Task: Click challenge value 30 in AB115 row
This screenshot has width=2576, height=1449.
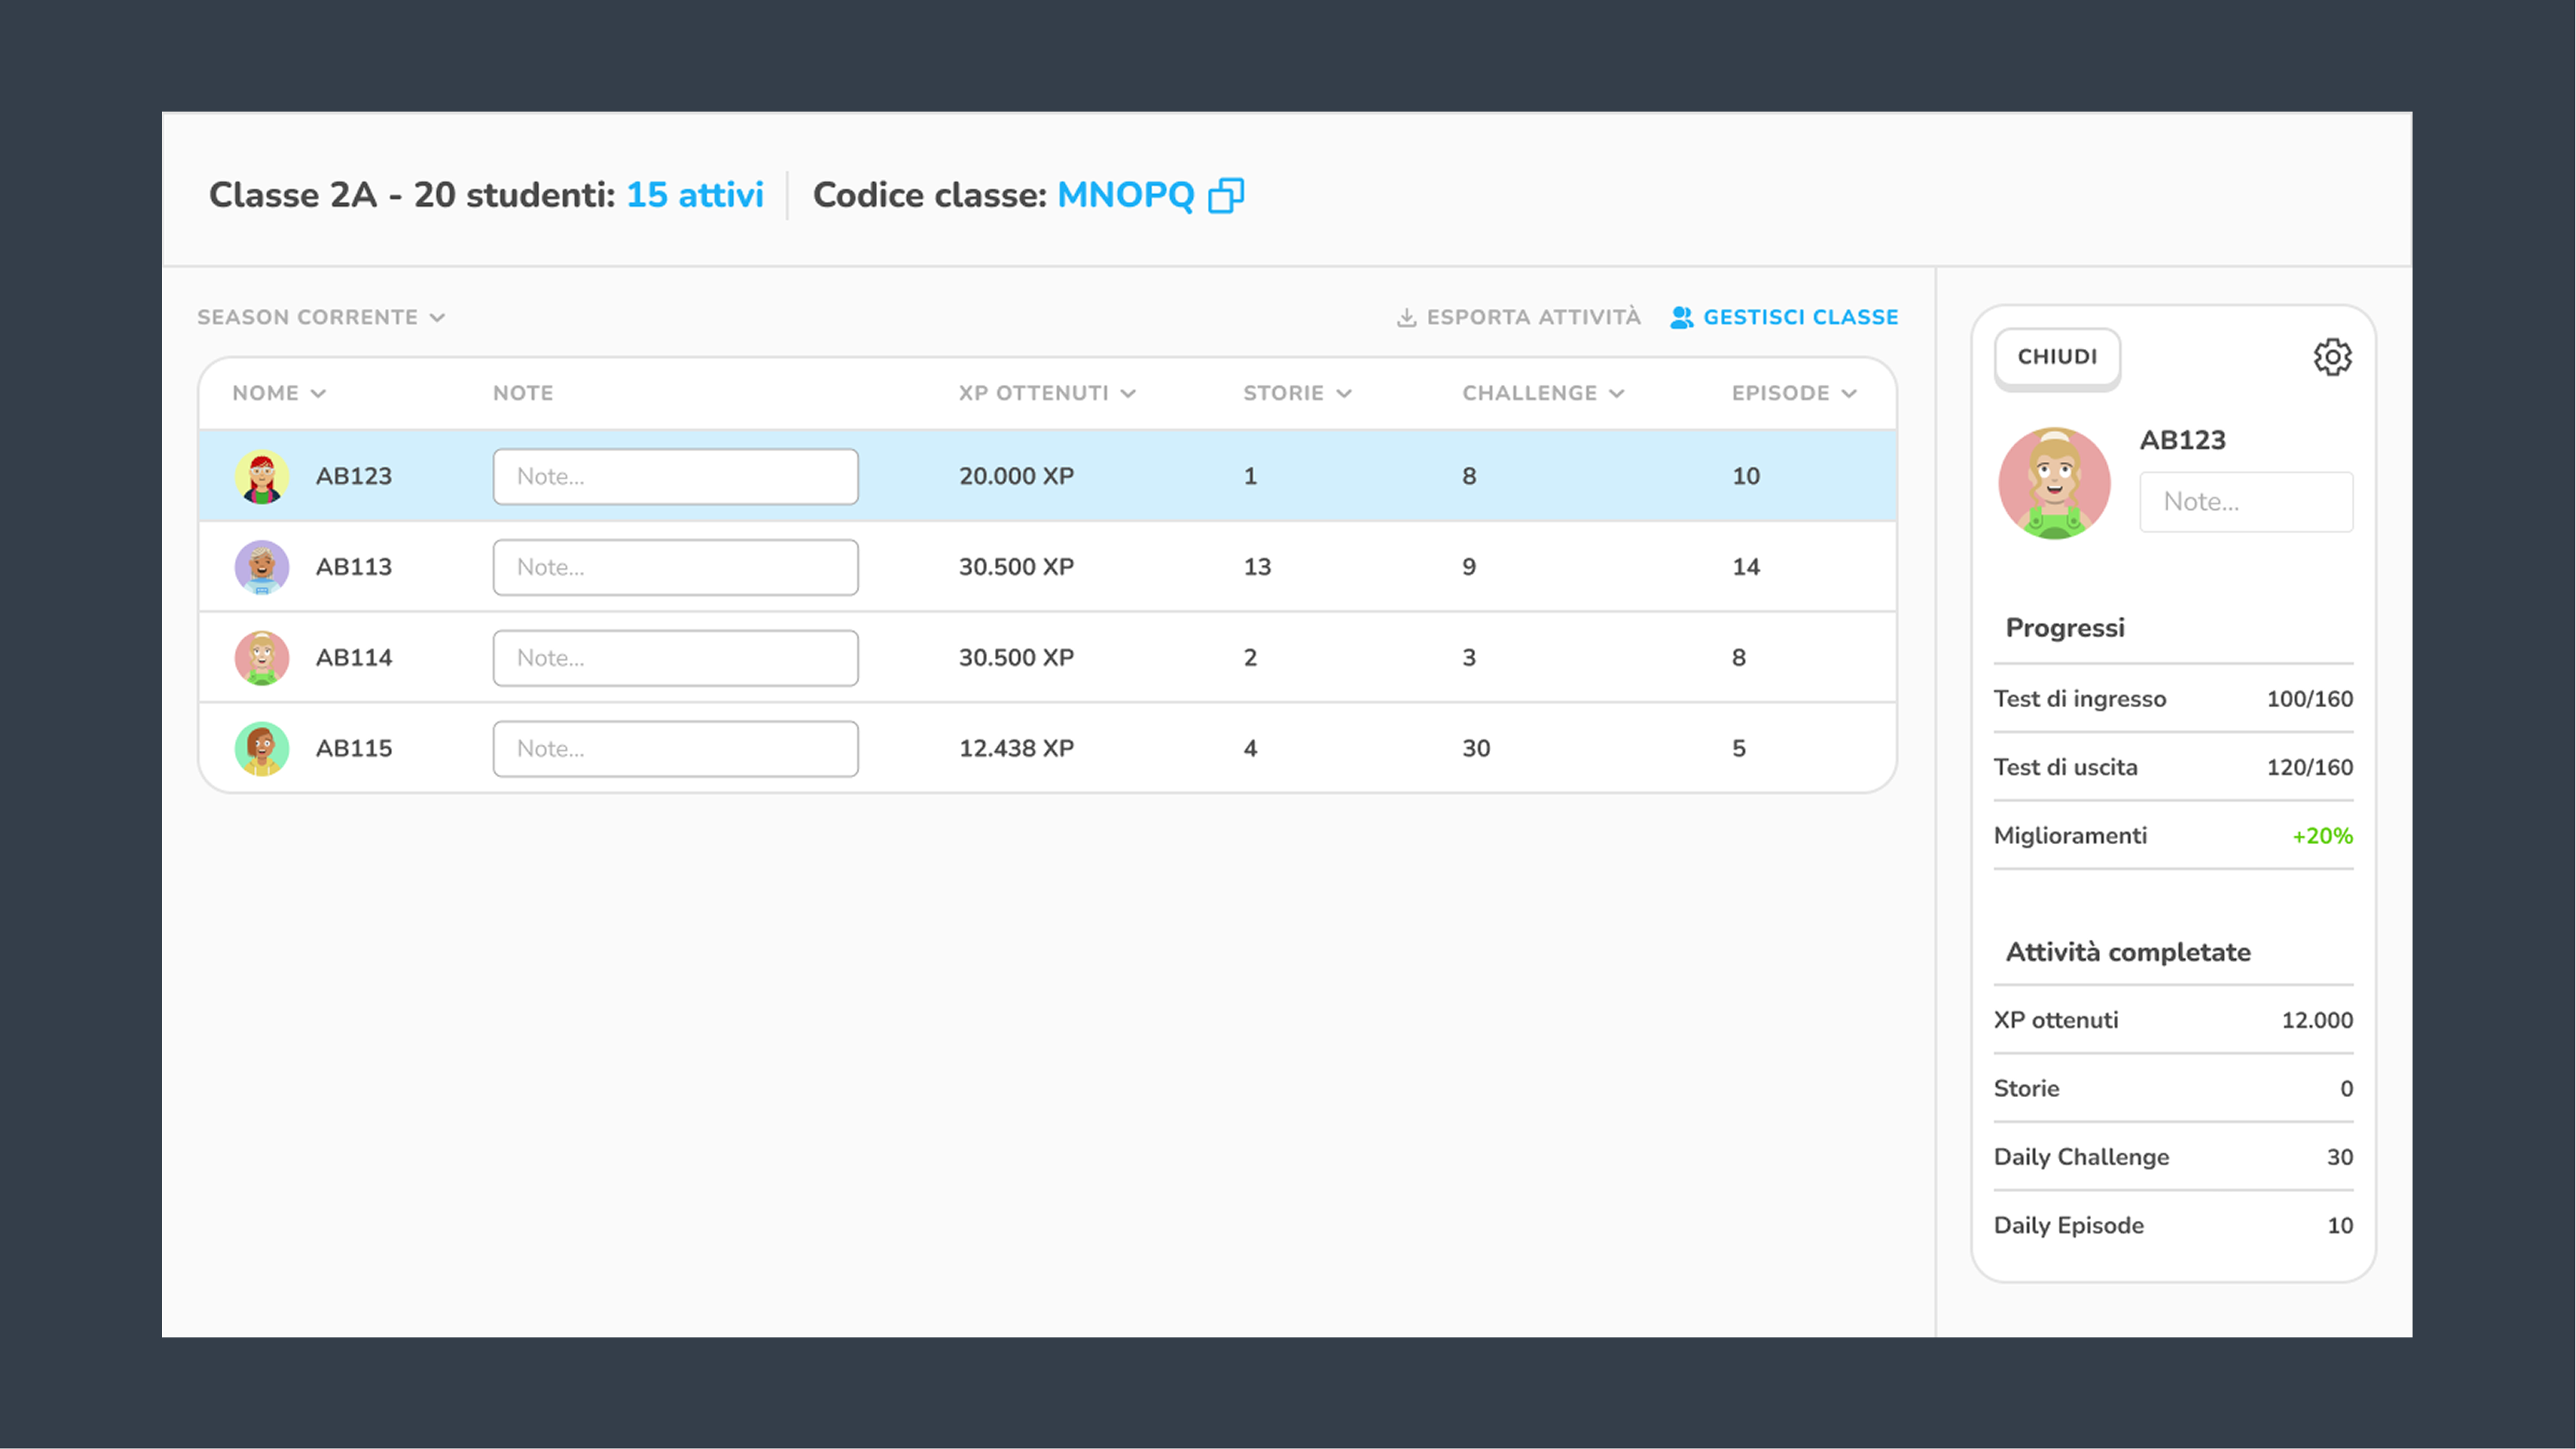Action: tap(1476, 748)
